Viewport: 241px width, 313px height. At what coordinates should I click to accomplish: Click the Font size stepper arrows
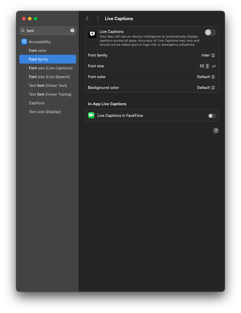point(207,66)
